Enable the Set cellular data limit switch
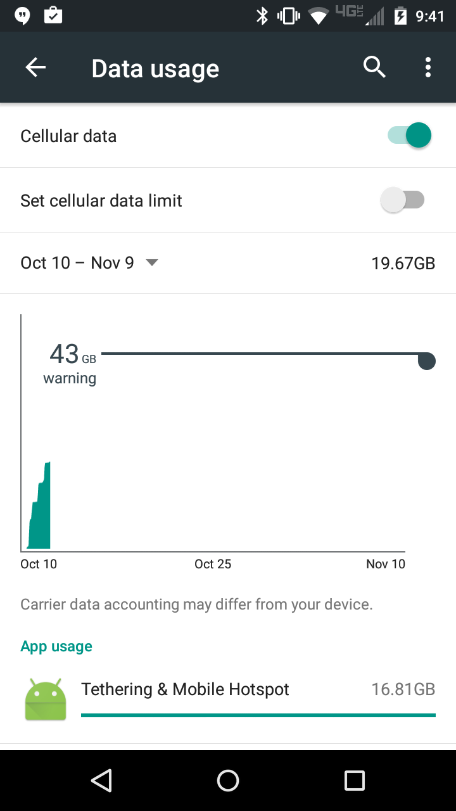Image resolution: width=456 pixels, height=811 pixels. click(x=403, y=200)
